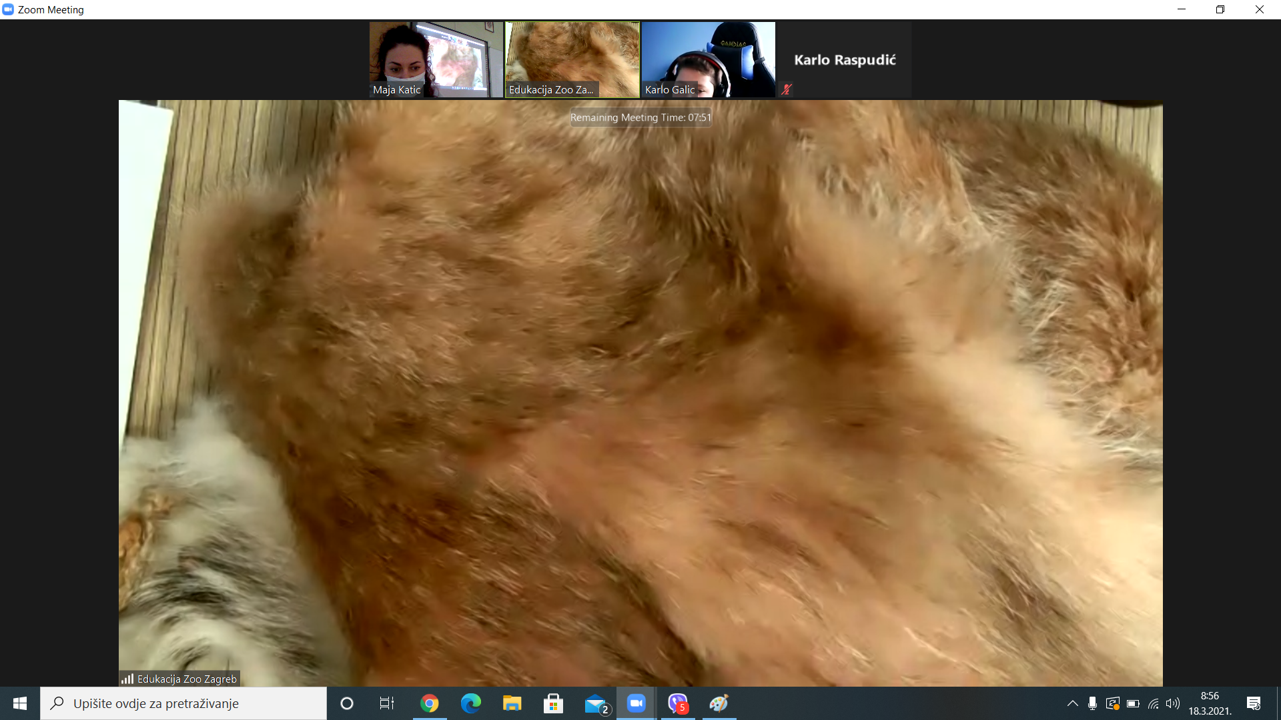Open volume control tray icon

pos(1173,703)
